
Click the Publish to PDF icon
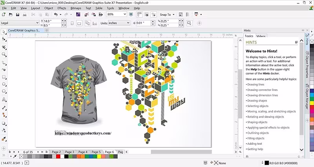tap(101, 15)
